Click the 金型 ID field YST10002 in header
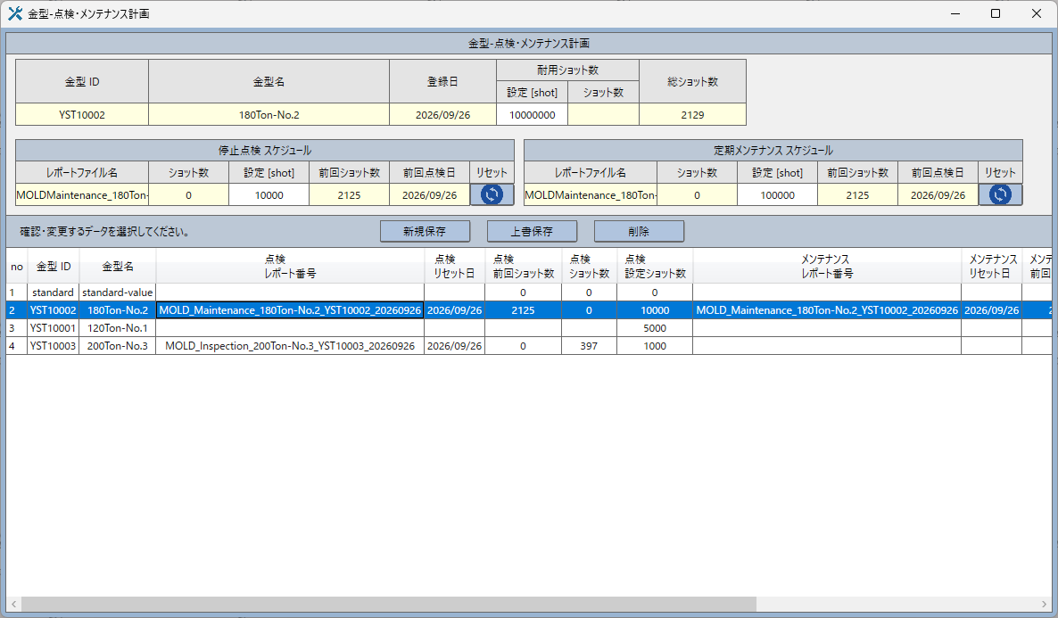The image size is (1058, 618). [82, 115]
